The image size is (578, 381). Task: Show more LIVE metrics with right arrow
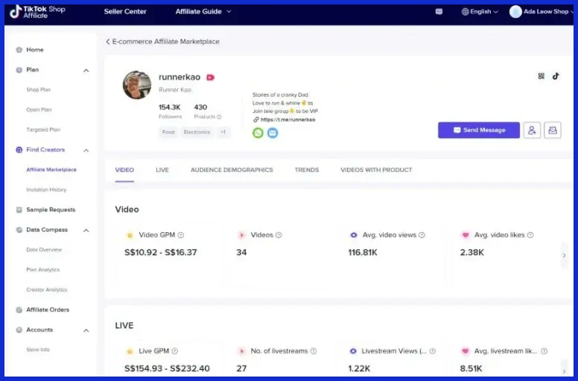tap(564, 371)
